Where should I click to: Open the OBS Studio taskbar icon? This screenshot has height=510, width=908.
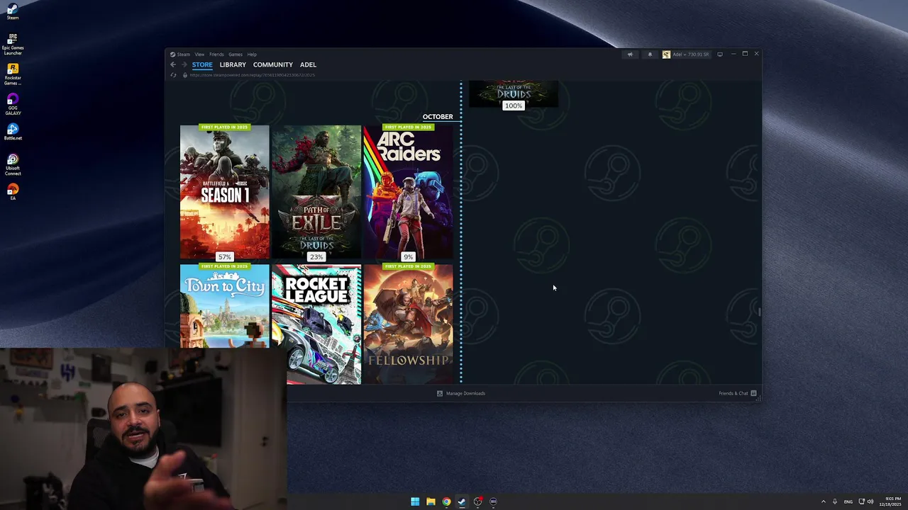coord(478,501)
